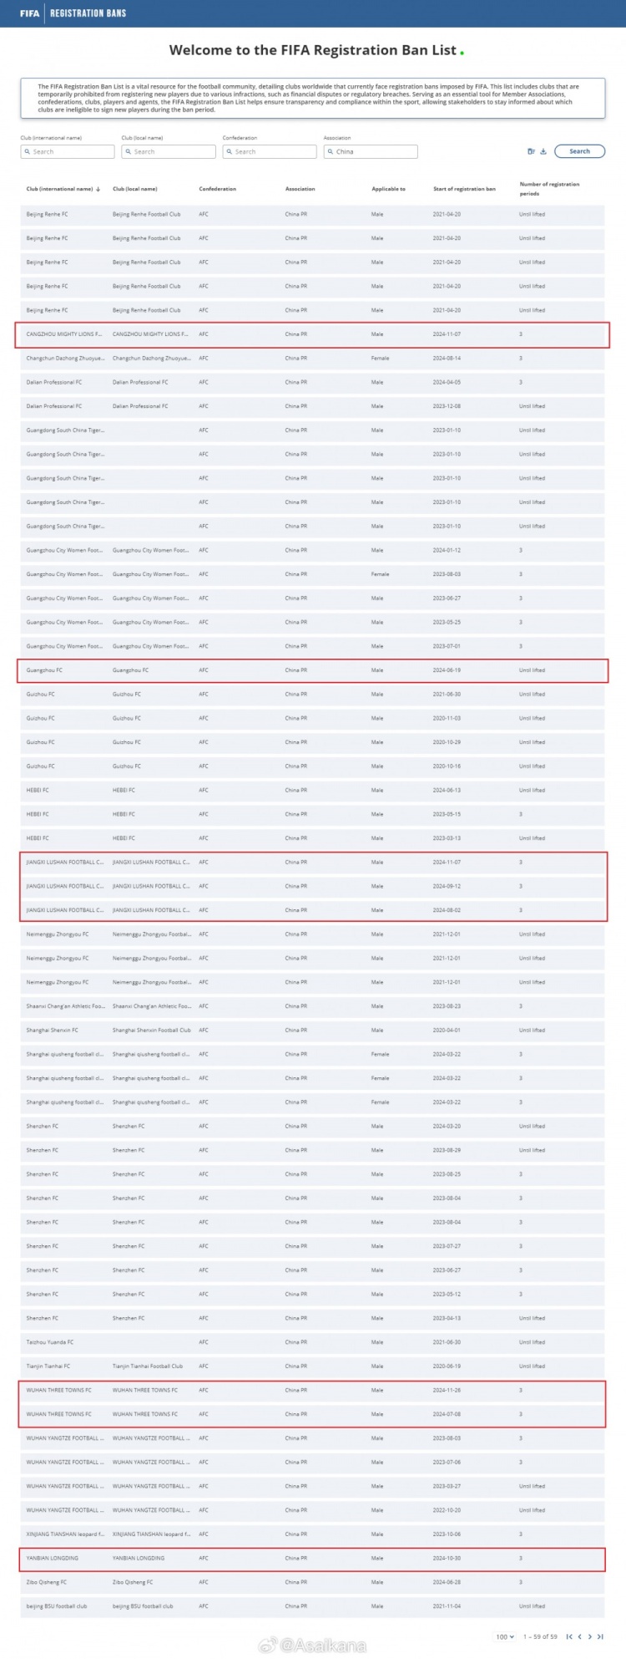Sort by Applicable to column header

(x=388, y=189)
